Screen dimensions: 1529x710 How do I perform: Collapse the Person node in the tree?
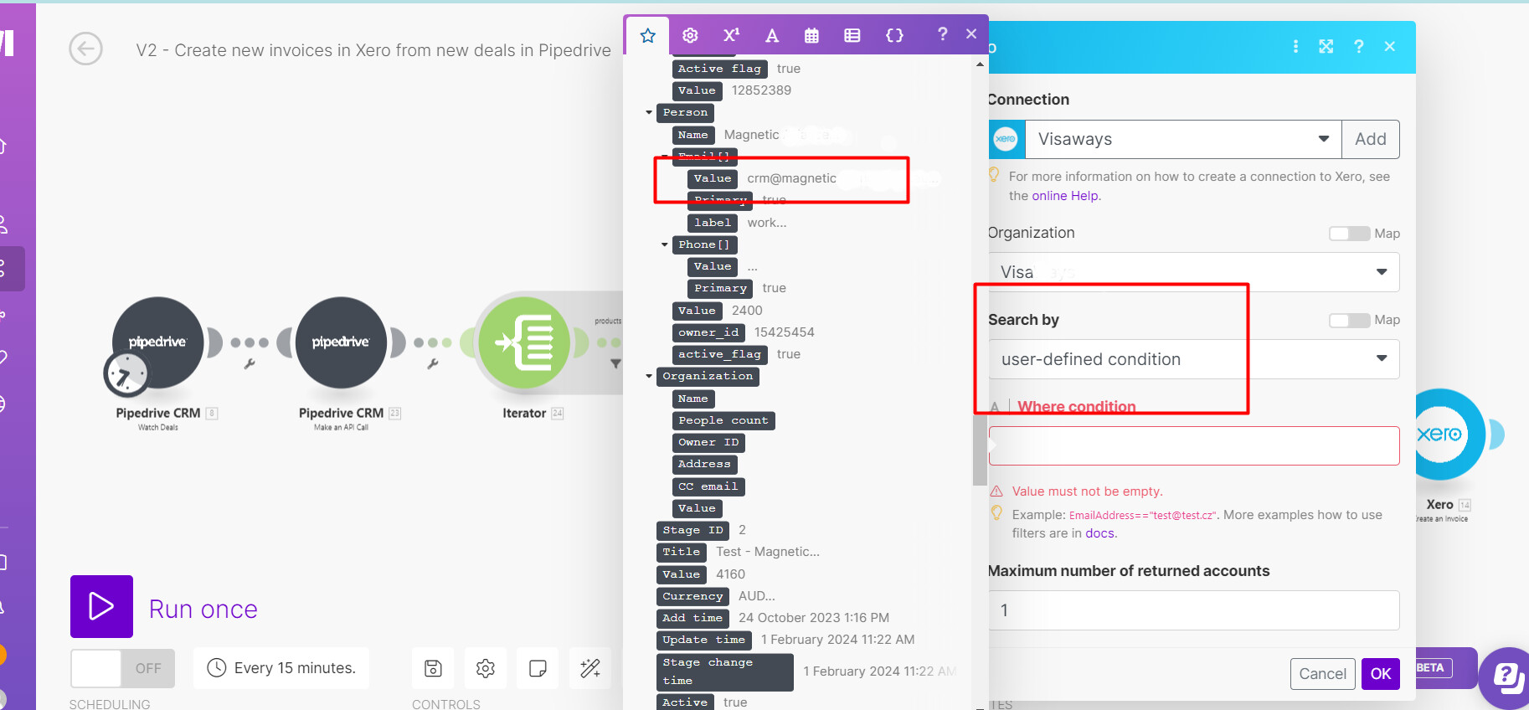(x=649, y=112)
